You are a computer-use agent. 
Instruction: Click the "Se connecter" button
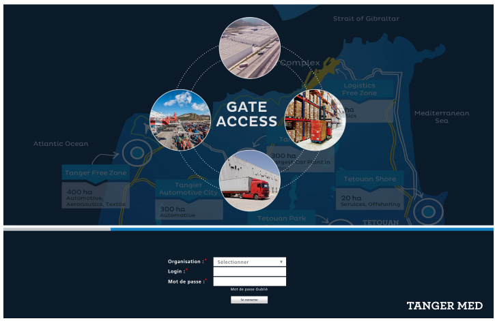(249, 300)
